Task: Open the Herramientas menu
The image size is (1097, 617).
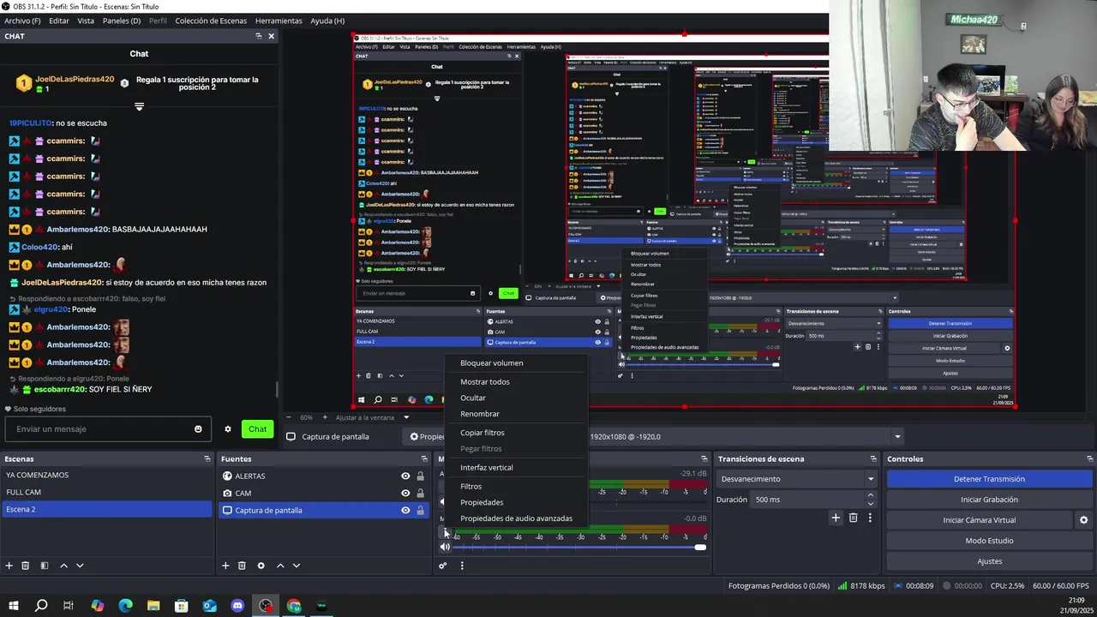Action: [279, 21]
